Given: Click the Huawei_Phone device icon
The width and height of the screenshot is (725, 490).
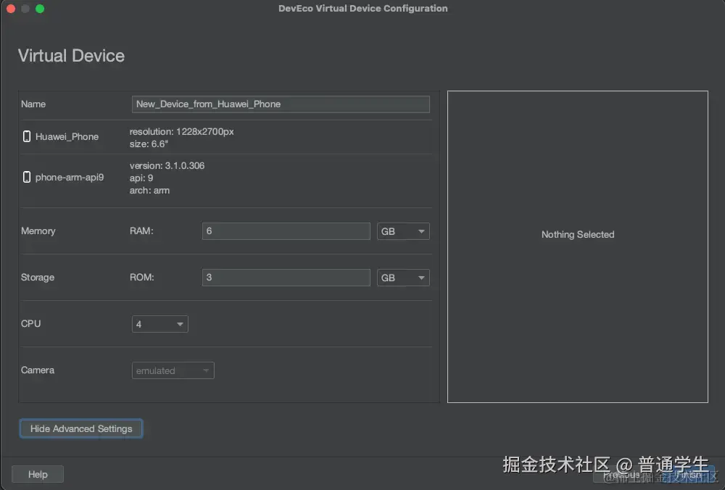Looking at the screenshot, I should (27, 136).
